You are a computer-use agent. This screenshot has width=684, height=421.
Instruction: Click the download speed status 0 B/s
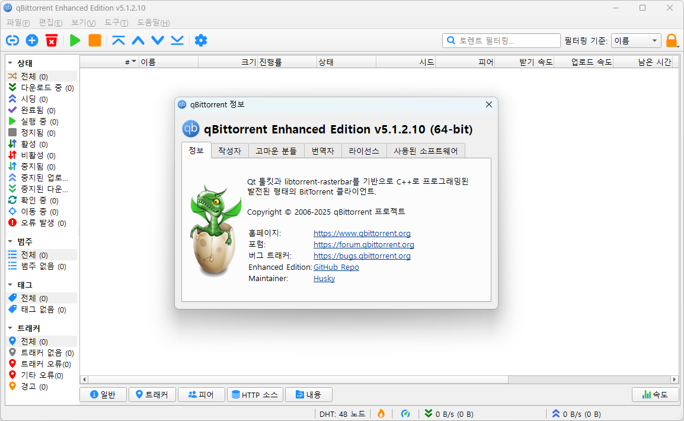coord(449,413)
